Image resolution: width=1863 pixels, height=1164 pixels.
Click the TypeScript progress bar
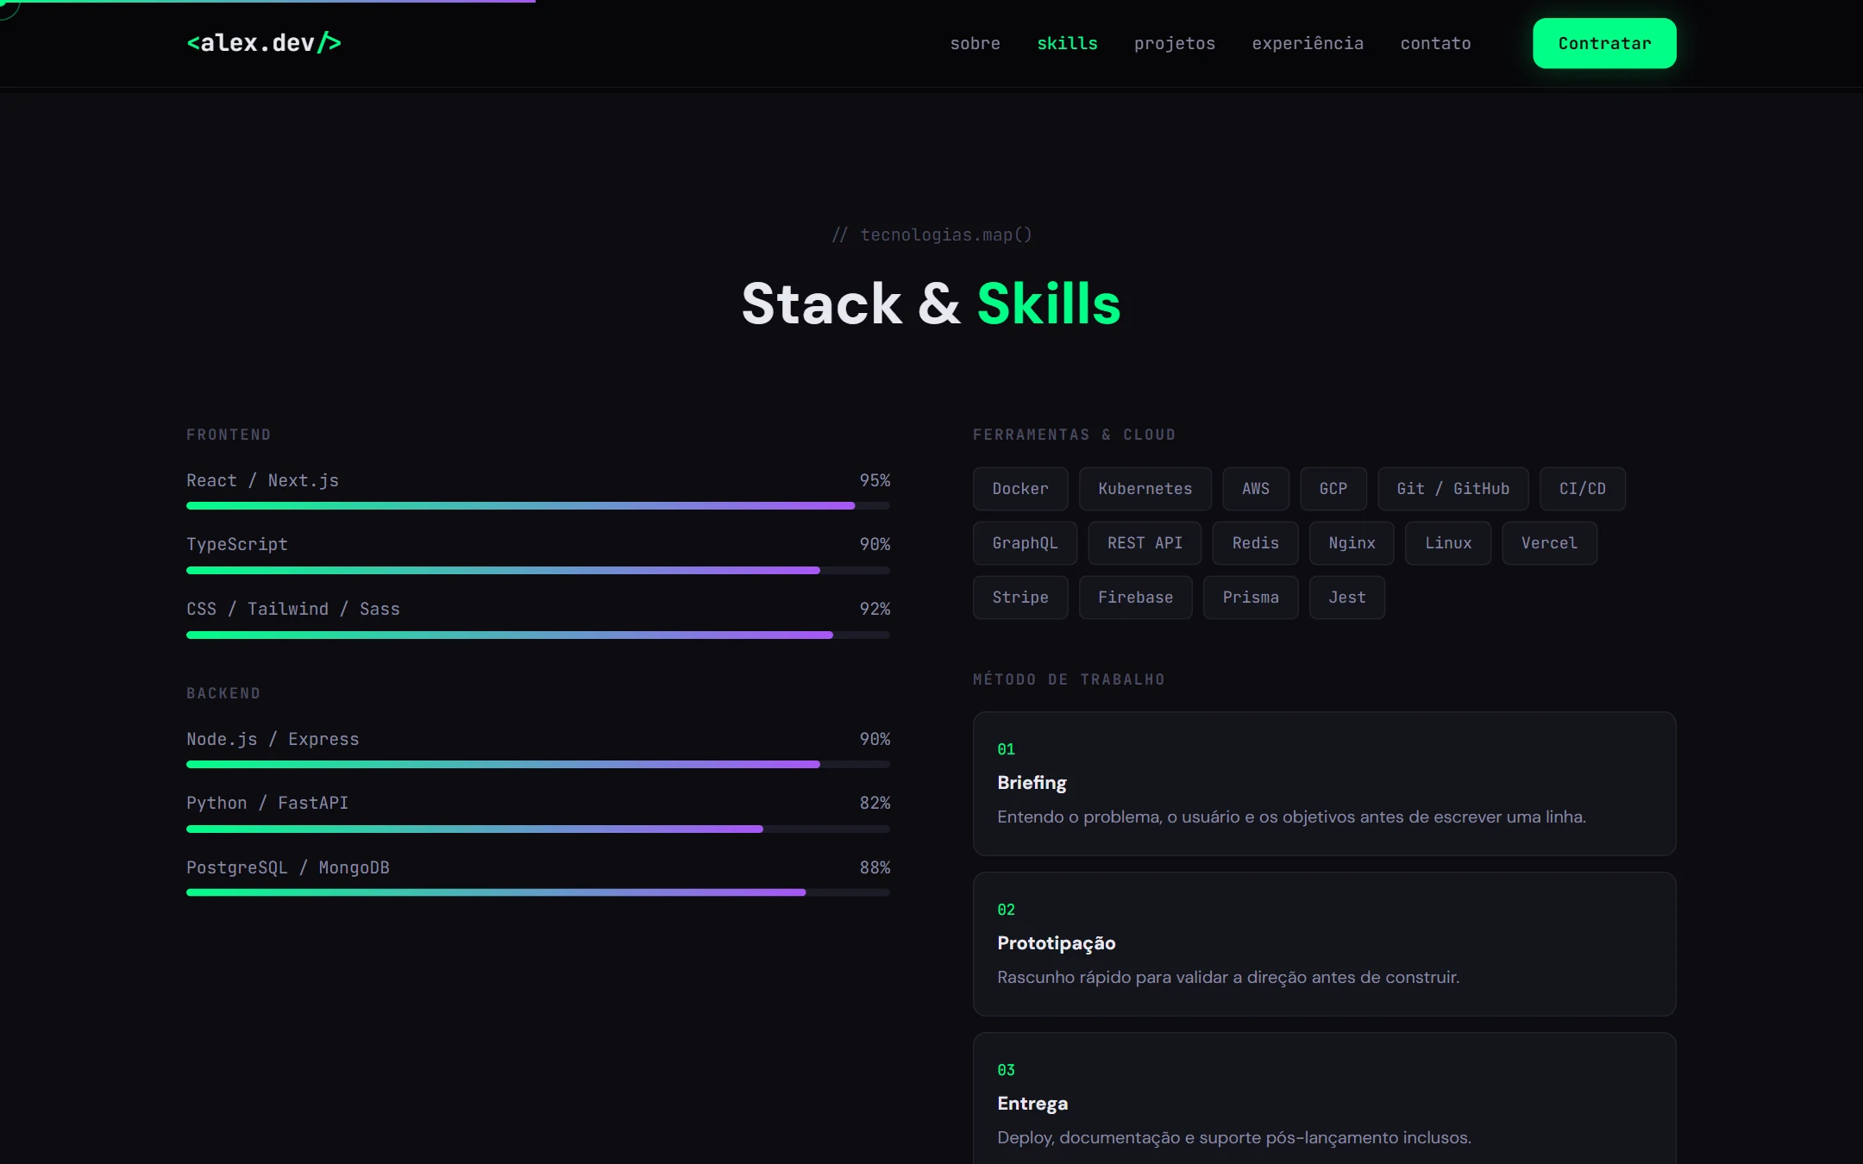pyautogui.click(x=538, y=570)
